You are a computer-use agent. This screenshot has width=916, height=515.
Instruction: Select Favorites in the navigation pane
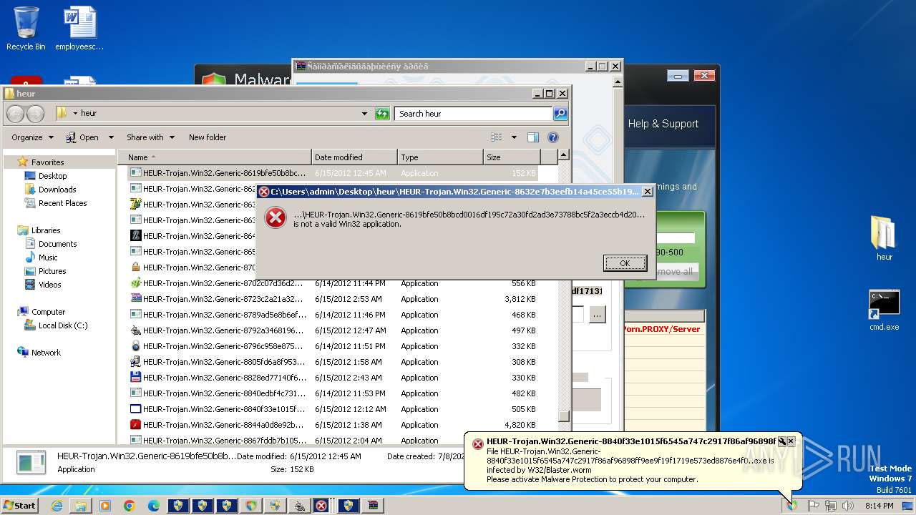pyautogui.click(x=47, y=162)
